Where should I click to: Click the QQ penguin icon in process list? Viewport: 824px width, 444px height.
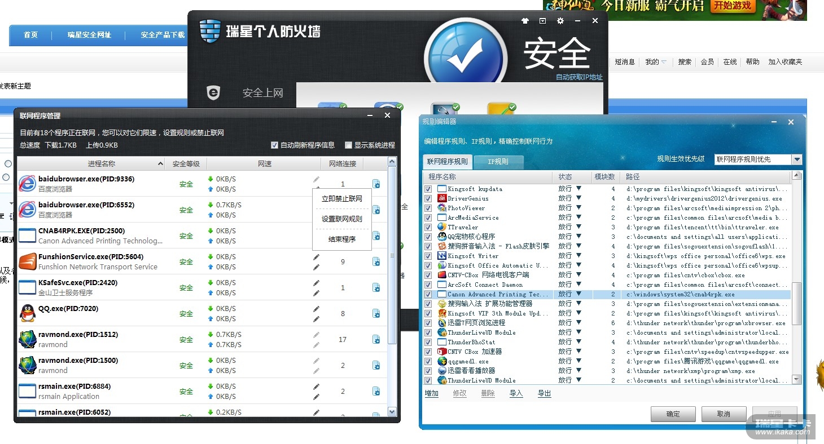click(27, 313)
